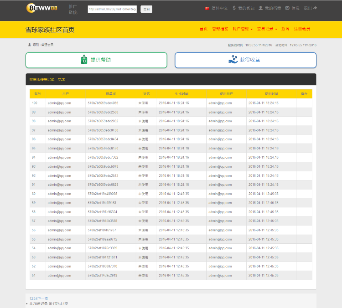This screenshot has height=308, width=342.
Task: Click the usage time in row 57
Action: pyautogui.click(x=264, y=221)
